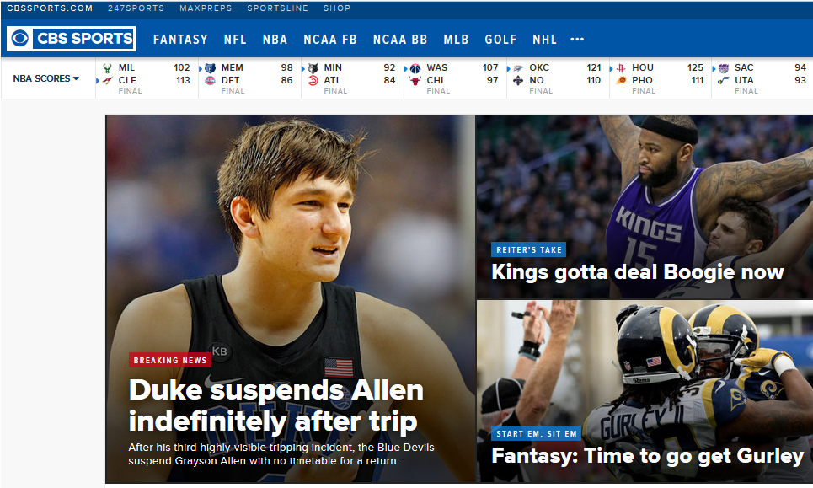Viewport: 813px width, 488px height.
Task: Click the Atlanta Hawks team logo
Action: [x=313, y=80]
